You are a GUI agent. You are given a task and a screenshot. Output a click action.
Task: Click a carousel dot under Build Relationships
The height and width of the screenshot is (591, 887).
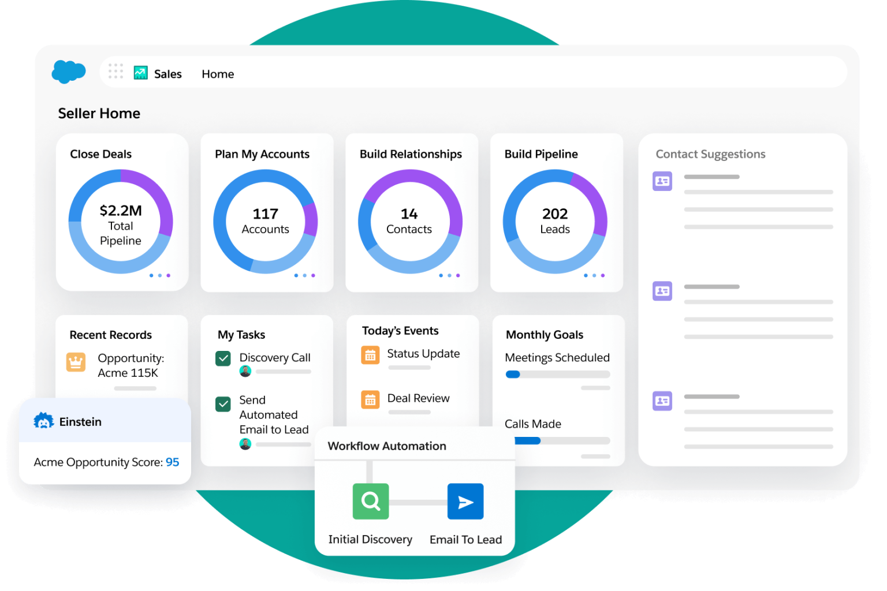(x=449, y=275)
